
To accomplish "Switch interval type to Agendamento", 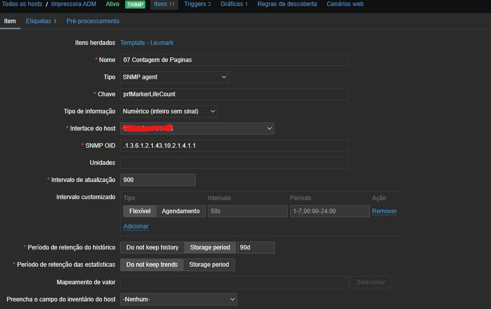I will [x=181, y=211].
